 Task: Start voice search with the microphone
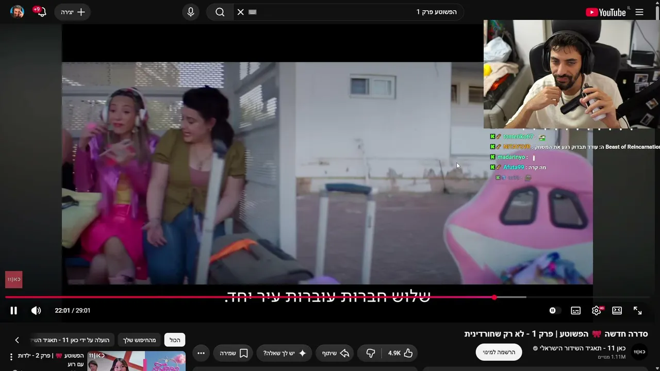point(191,12)
